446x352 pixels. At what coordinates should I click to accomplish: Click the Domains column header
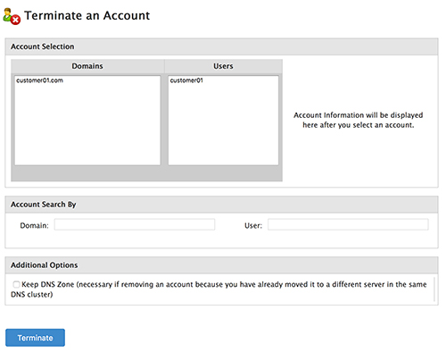coord(87,66)
